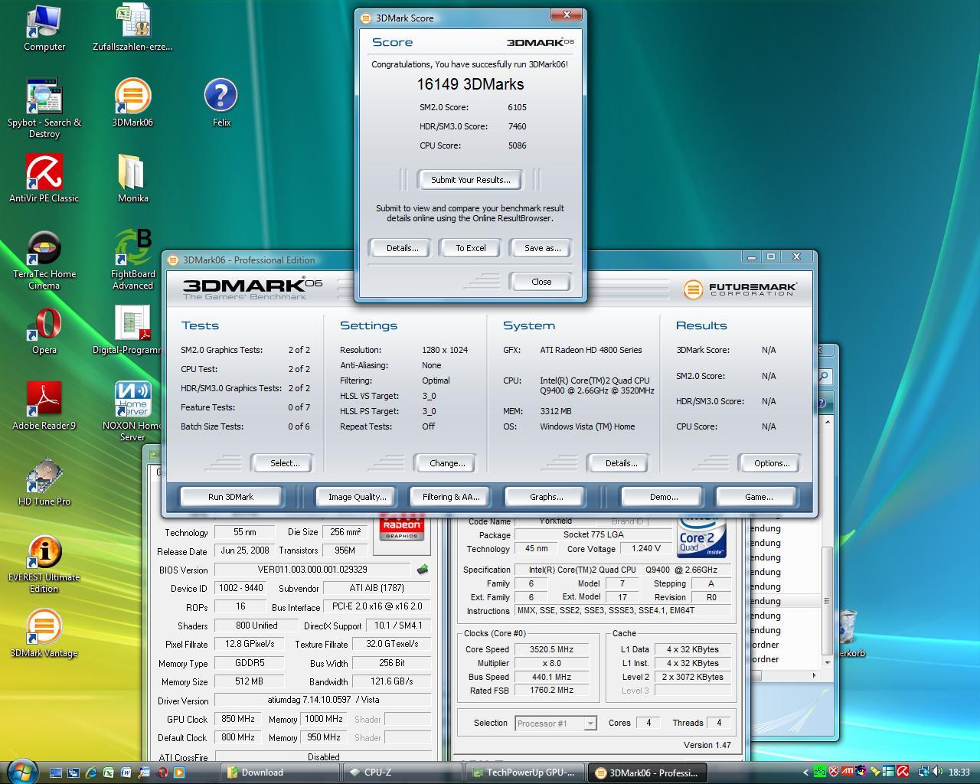
Task: Open Excel from quick launch
Action: click(x=109, y=773)
